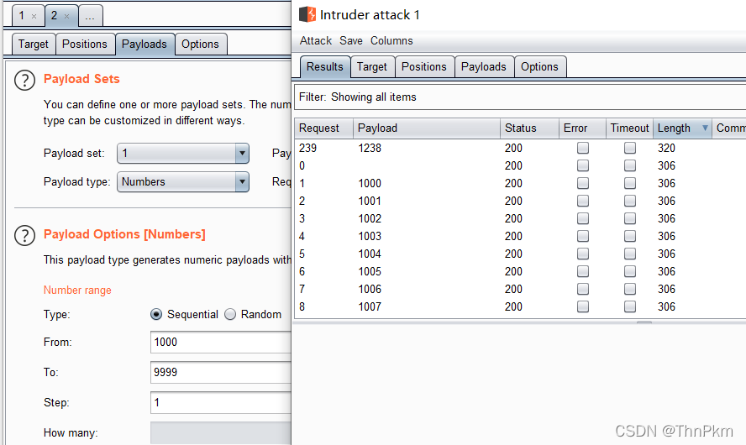The image size is (746, 445).
Task: Click the To field containing 9999
Action: (221, 372)
